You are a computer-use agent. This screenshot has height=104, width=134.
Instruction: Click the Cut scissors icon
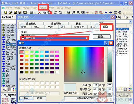[39, 12]
